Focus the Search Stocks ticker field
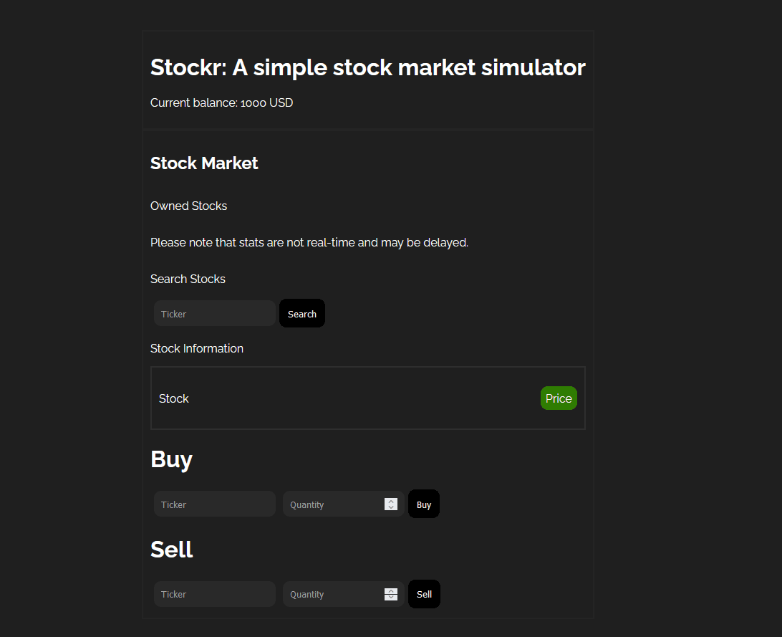 click(215, 314)
